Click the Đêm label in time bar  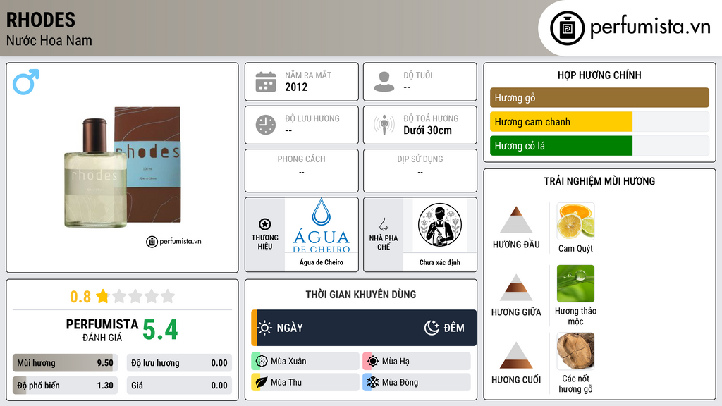pos(454,328)
